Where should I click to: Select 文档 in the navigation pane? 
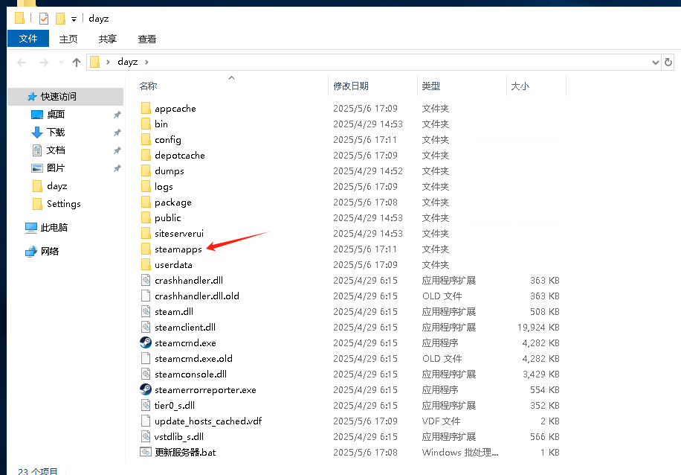coord(56,150)
